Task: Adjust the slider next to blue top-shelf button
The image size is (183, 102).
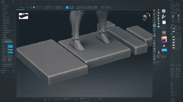Action: coord(72,7)
